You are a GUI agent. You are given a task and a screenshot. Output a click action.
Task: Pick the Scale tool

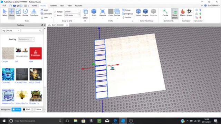point(18,13)
